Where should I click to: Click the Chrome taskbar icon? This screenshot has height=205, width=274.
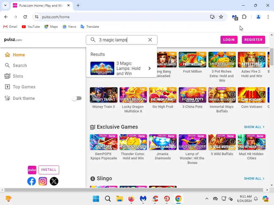178,199
